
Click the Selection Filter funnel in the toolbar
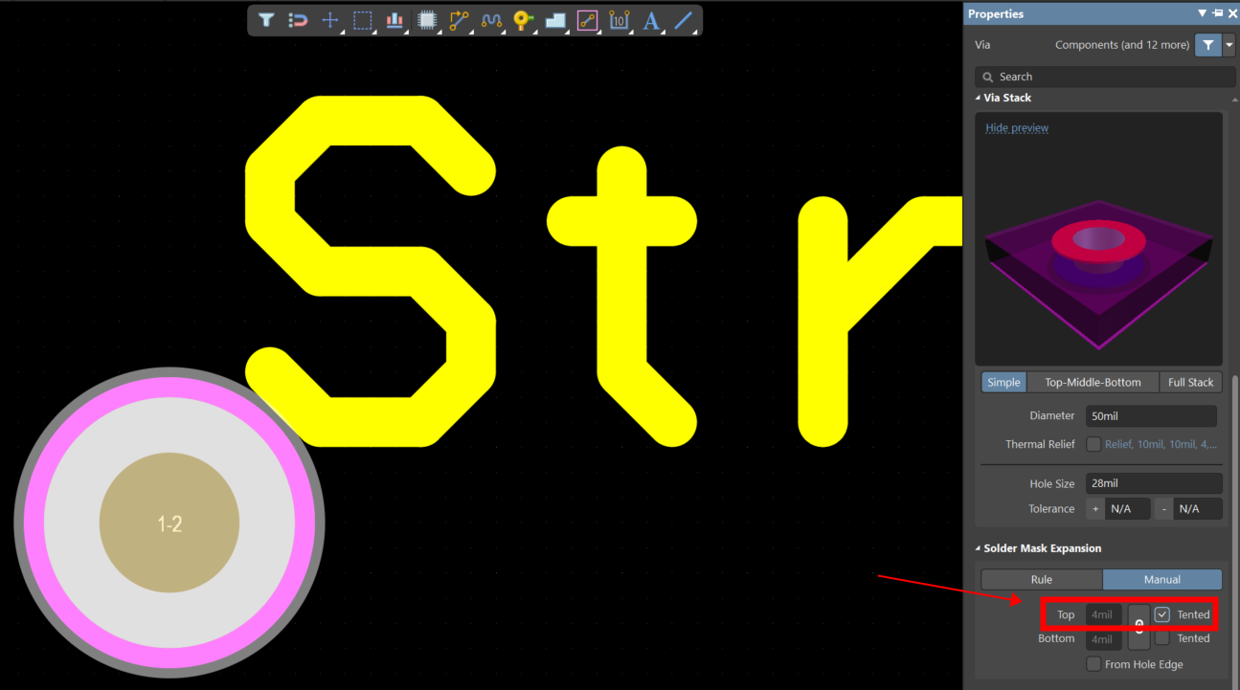coord(266,20)
